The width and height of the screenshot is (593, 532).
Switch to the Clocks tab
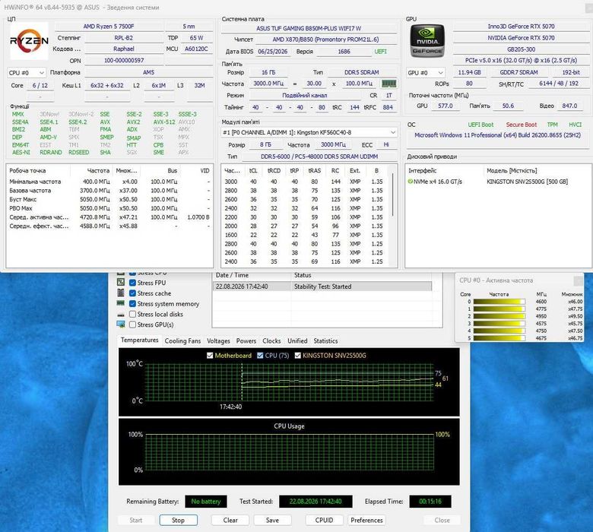(271, 340)
